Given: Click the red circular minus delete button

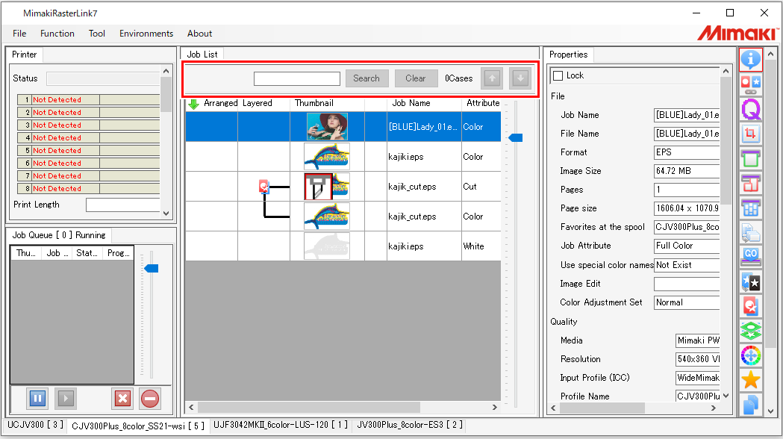Looking at the screenshot, I should (x=150, y=399).
